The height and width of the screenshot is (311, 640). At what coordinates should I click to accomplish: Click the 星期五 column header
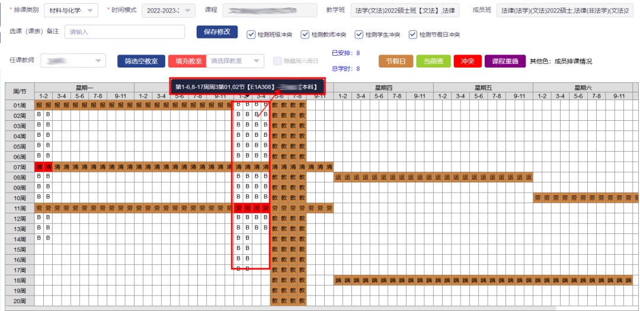(483, 88)
